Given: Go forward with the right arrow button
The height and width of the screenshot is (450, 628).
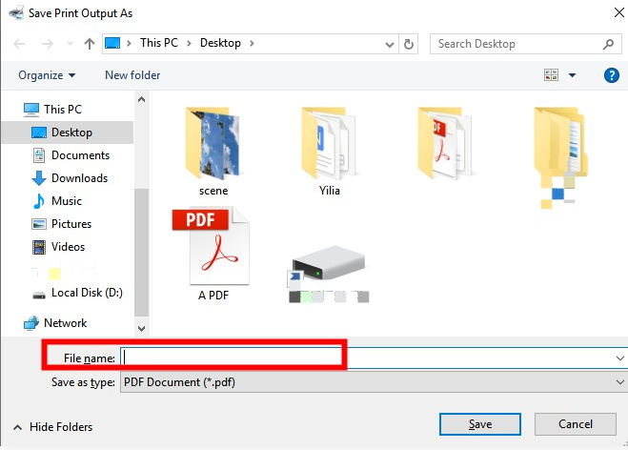Looking at the screenshot, I should (x=48, y=43).
